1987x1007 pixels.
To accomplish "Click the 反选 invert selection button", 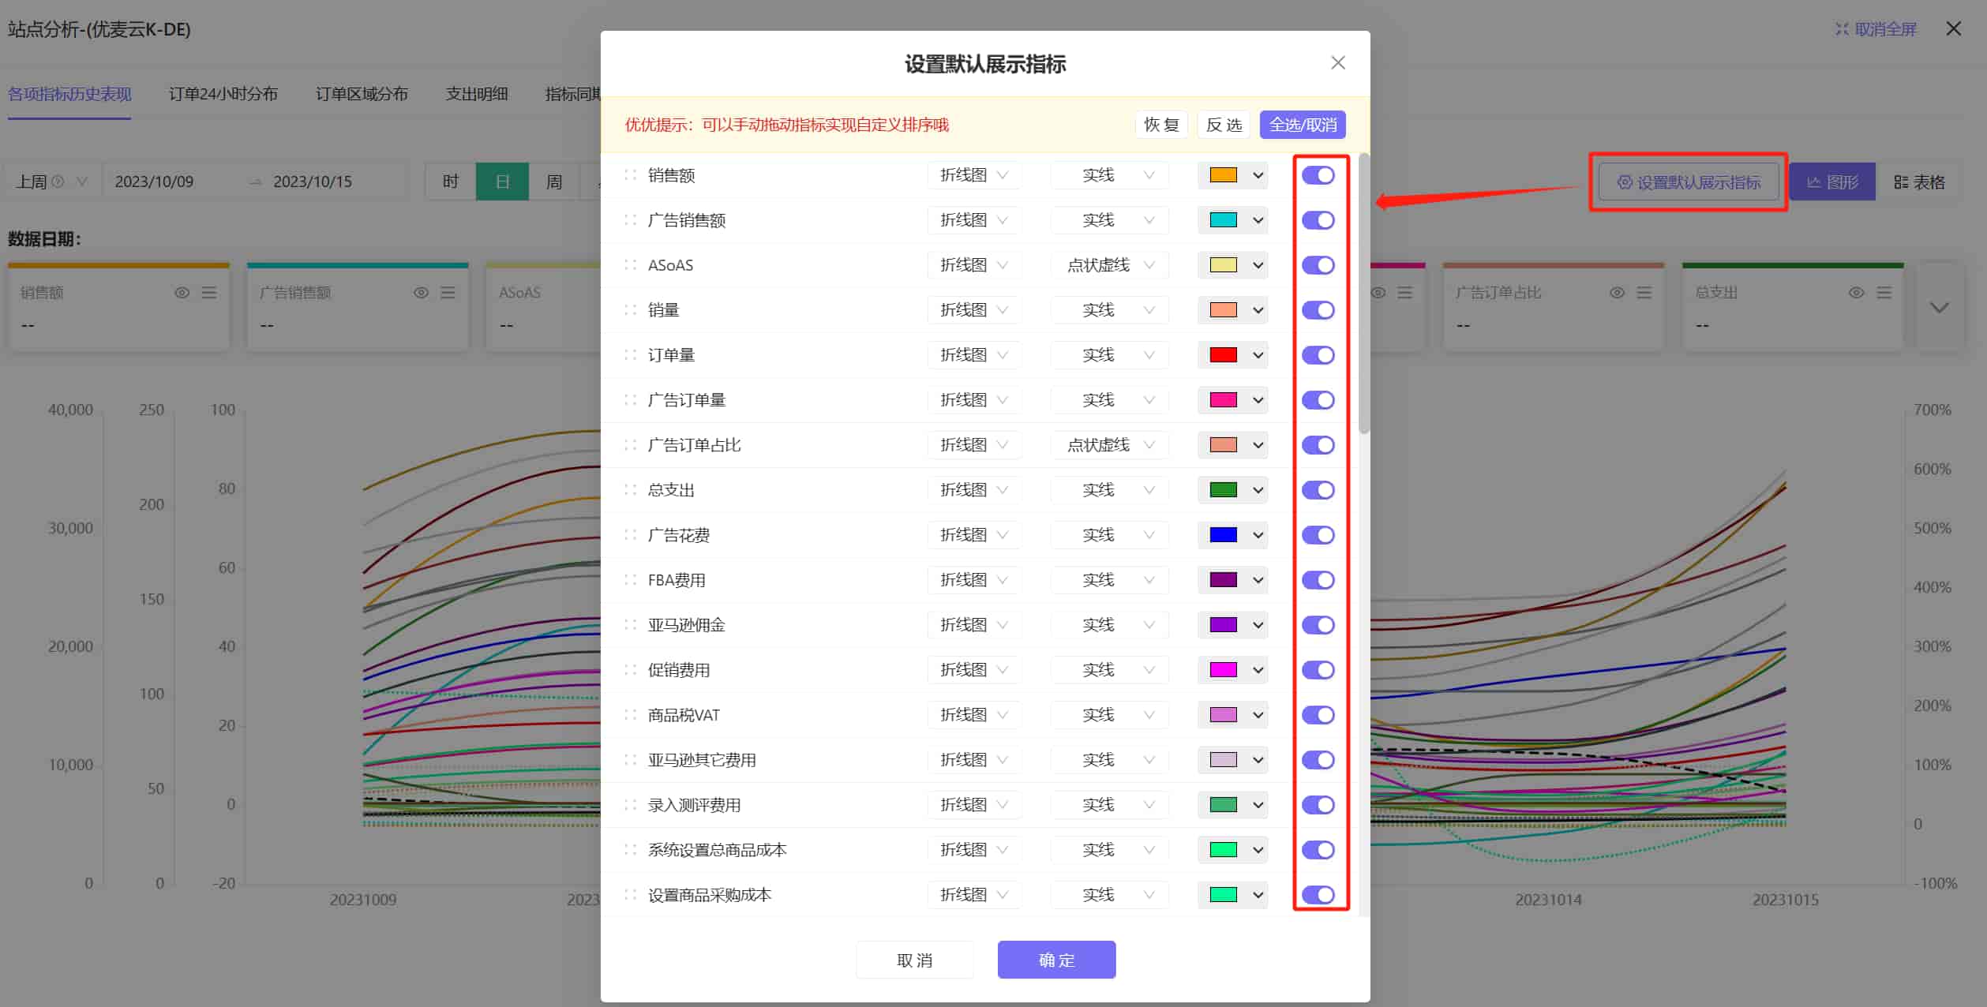I will [x=1224, y=125].
